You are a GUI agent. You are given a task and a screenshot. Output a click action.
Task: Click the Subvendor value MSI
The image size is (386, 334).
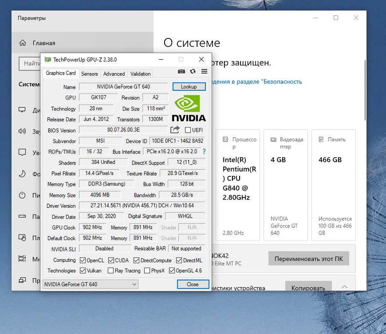click(100, 141)
